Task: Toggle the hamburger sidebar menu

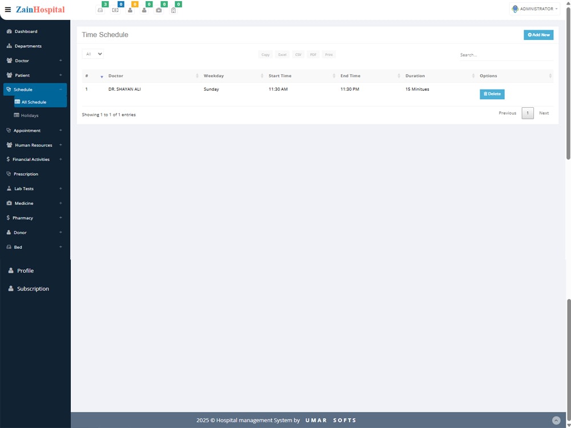Action: click(x=7, y=10)
